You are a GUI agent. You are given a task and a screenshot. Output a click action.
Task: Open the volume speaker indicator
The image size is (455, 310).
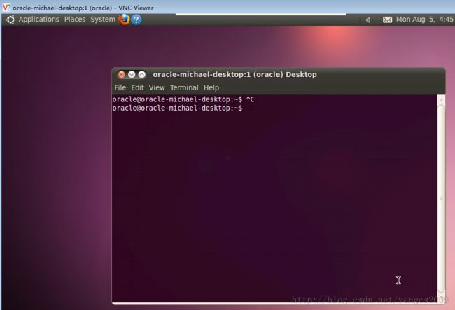[371, 20]
